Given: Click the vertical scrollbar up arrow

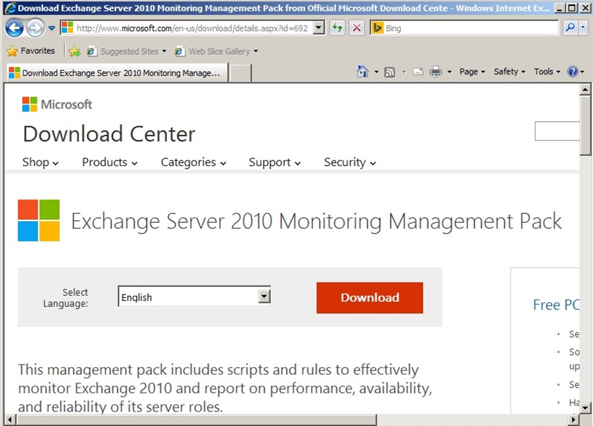Looking at the screenshot, I should click(585, 89).
